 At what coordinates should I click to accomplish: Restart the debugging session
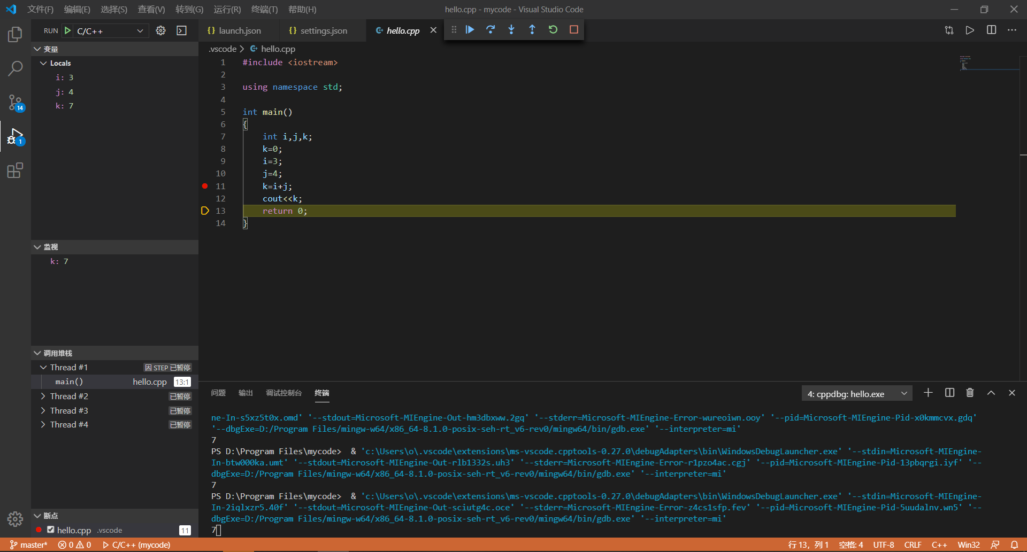point(553,30)
